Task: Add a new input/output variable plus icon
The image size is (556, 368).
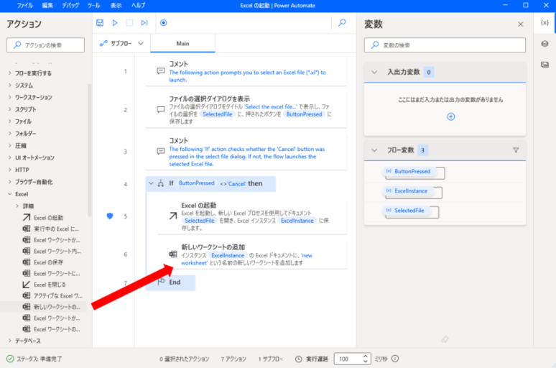Action: click(x=450, y=116)
